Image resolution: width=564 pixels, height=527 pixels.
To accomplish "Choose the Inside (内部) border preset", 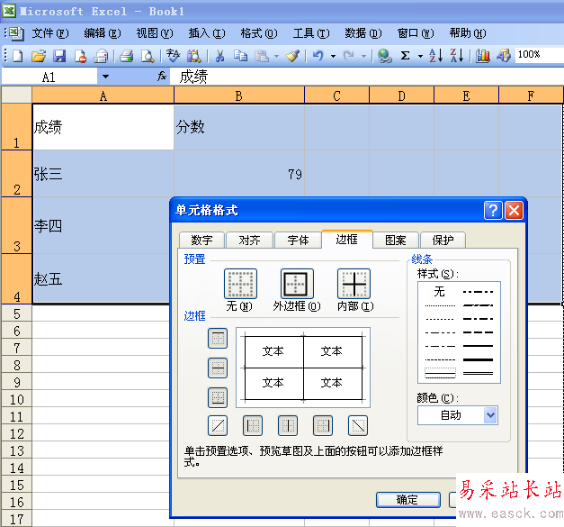I will pos(354,284).
